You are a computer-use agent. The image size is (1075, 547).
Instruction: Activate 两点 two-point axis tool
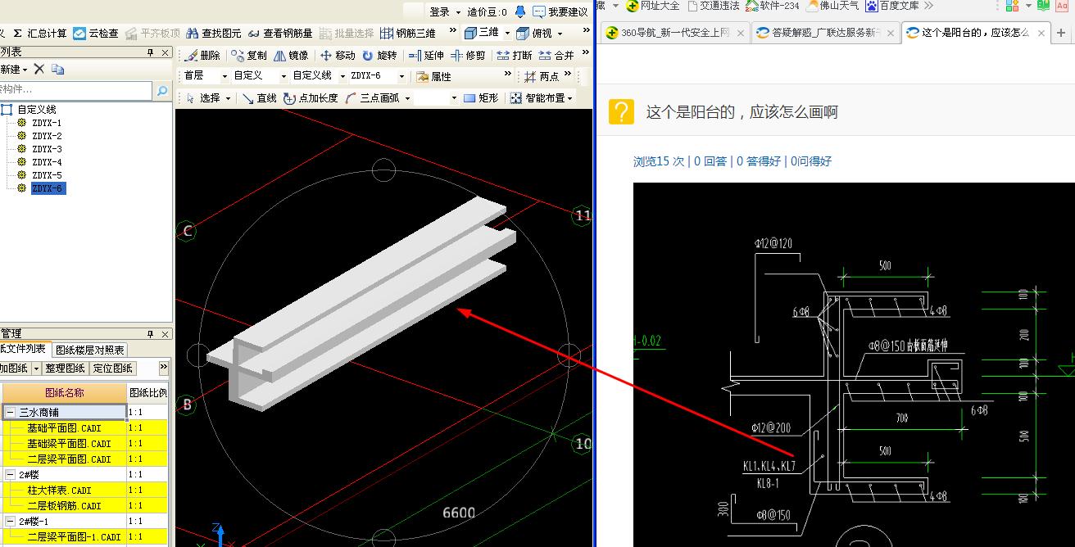click(542, 76)
